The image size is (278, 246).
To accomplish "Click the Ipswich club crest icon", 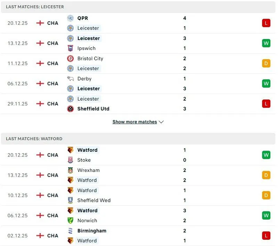I will click(71, 48).
